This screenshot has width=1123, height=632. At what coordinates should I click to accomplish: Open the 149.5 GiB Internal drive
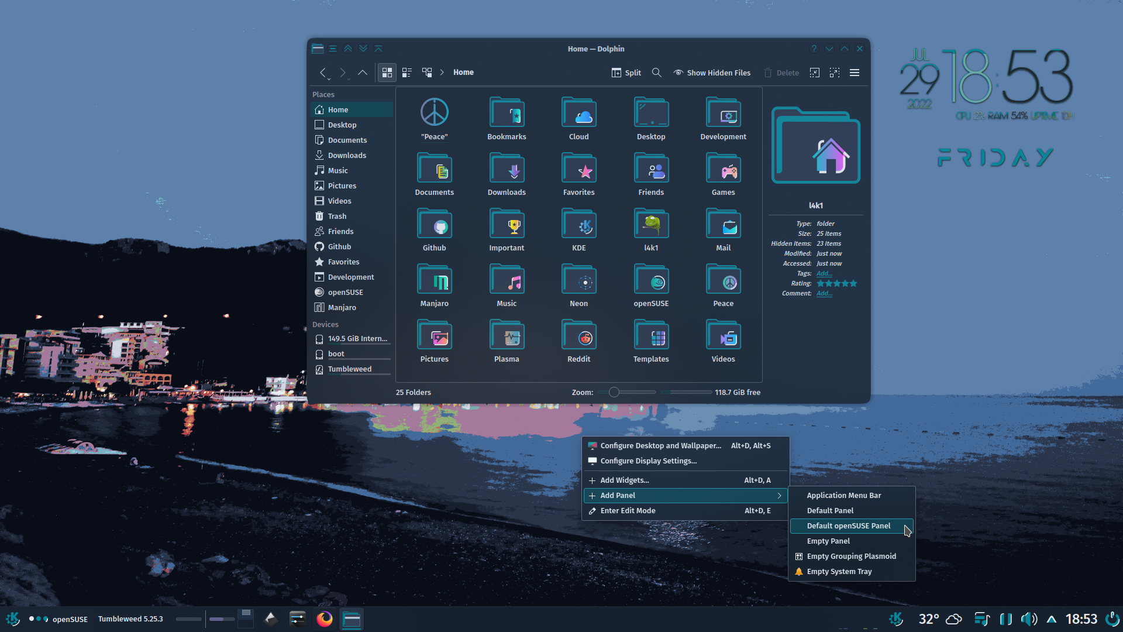coord(352,339)
